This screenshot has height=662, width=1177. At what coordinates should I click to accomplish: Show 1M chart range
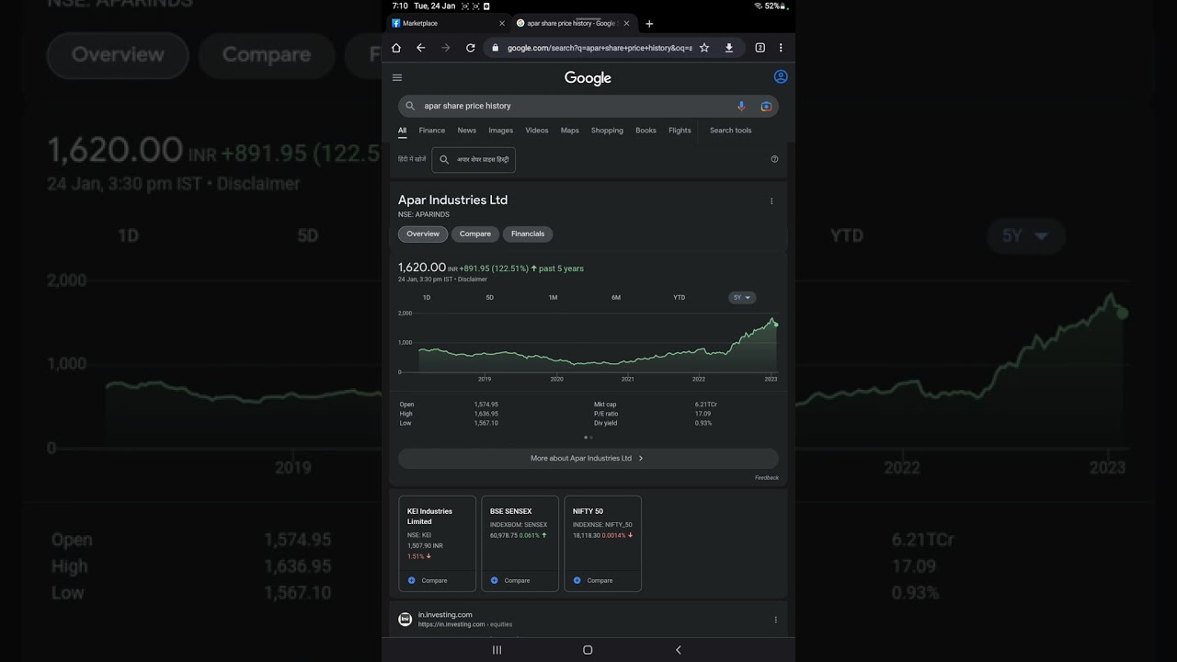click(553, 298)
